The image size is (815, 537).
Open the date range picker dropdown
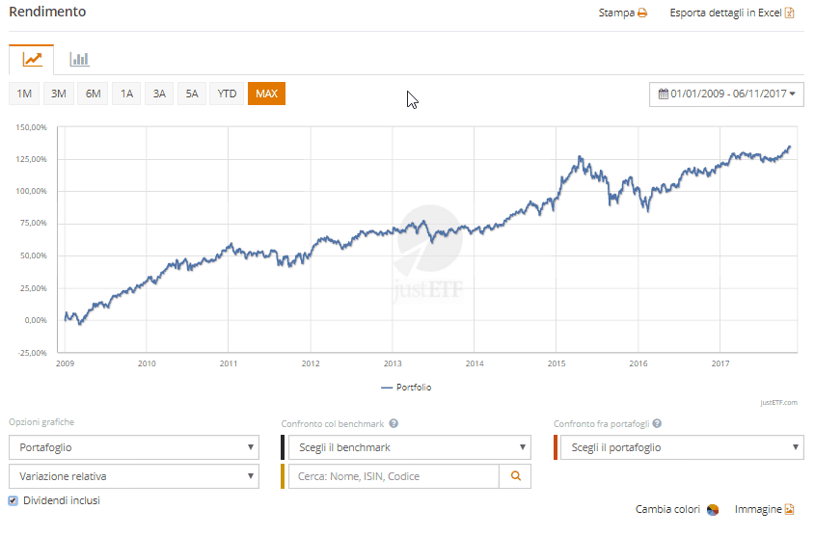point(727,94)
